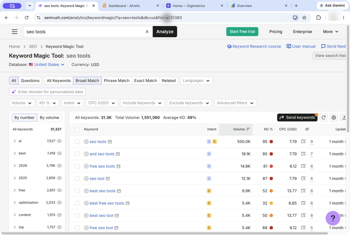This screenshot has height=235, width=350.
Task: Reload the page with browser refresh
Action: click(27, 18)
